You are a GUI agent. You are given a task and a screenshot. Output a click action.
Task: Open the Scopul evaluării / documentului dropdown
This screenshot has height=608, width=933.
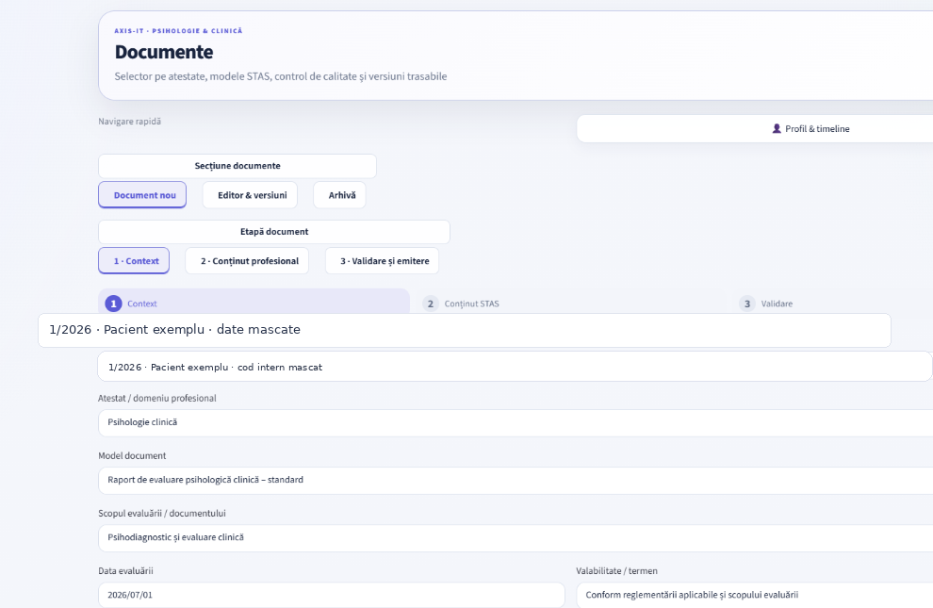pos(516,538)
